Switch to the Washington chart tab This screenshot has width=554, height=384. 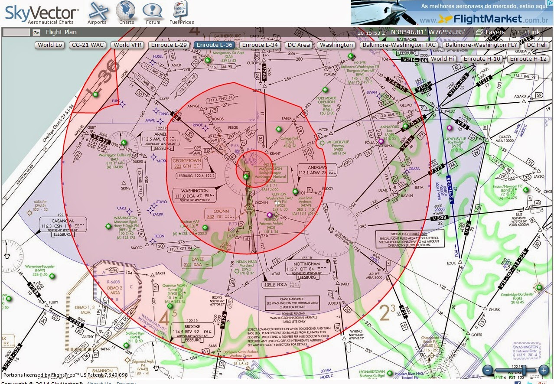(336, 45)
